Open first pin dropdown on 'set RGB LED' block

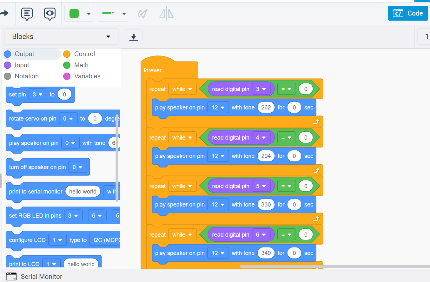point(73,216)
